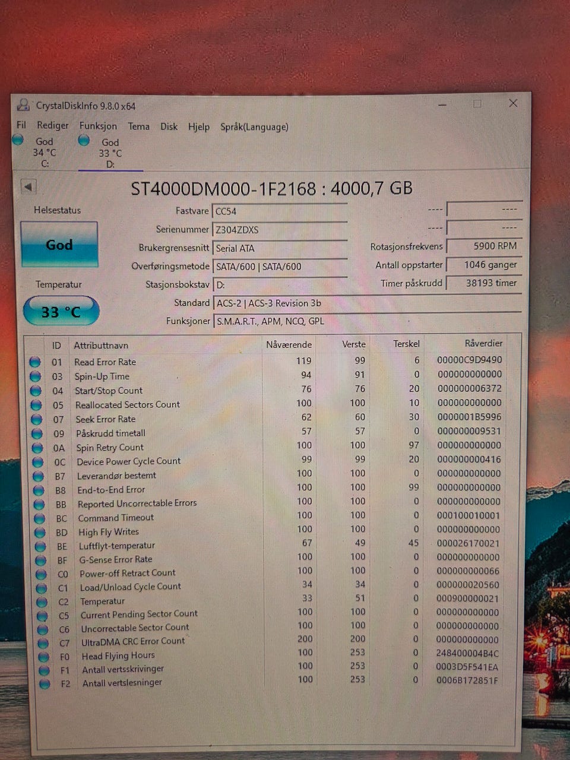This screenshot has width=570, height=760.
Task: Click status dot for Antall vertslesninger
Action: [x=45, y=684]
